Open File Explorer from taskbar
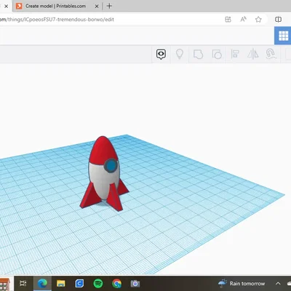This screenshot has width=291, height=291. click(x=60, y=283)
